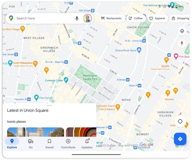The image size is (192, 160).
Task: Switch to the Go tab
Action: click(31, 144)
